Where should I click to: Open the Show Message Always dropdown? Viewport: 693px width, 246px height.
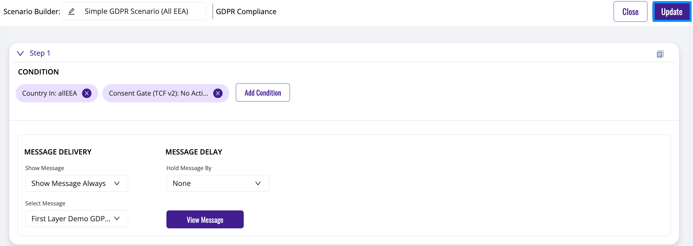click(76, 183)
